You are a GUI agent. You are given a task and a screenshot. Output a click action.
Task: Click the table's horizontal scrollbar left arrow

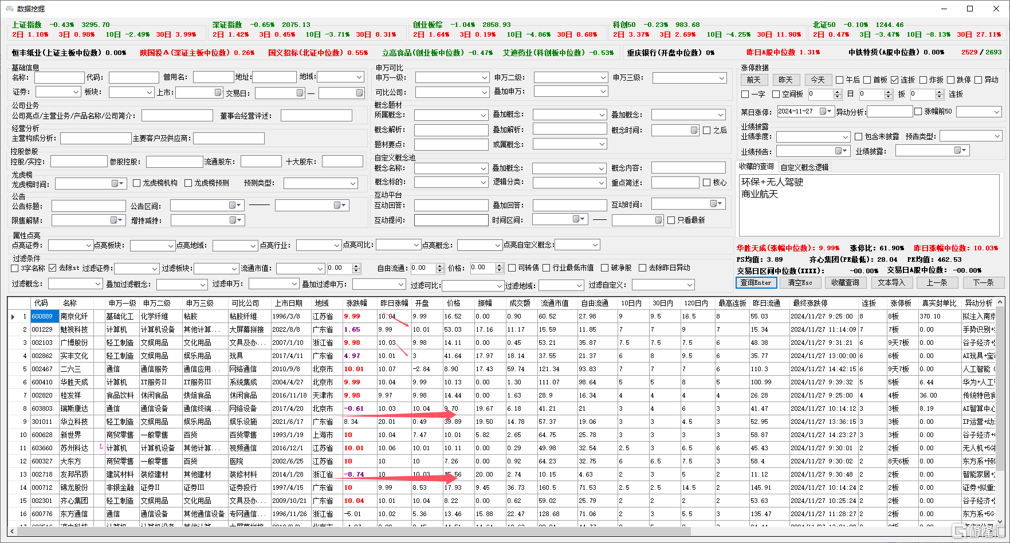[13, 532]
